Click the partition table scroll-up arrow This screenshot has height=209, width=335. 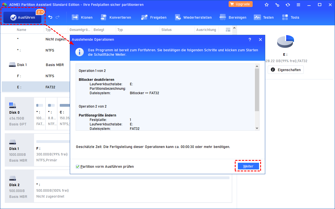(x=234, y=28)
